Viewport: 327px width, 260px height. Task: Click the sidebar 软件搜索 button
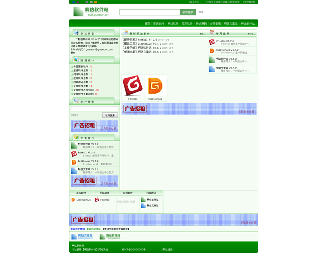pos(110,115)
